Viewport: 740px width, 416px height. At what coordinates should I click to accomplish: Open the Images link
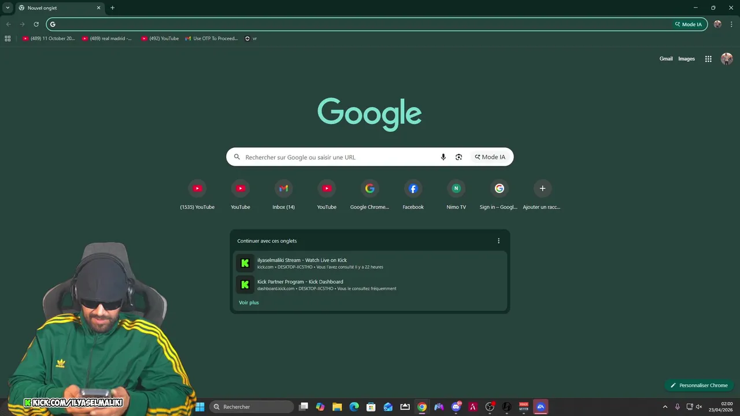(x=686, y=59)
